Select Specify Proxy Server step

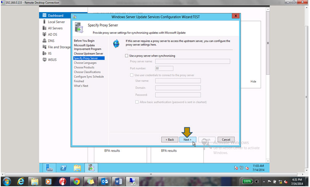point(89,58)
